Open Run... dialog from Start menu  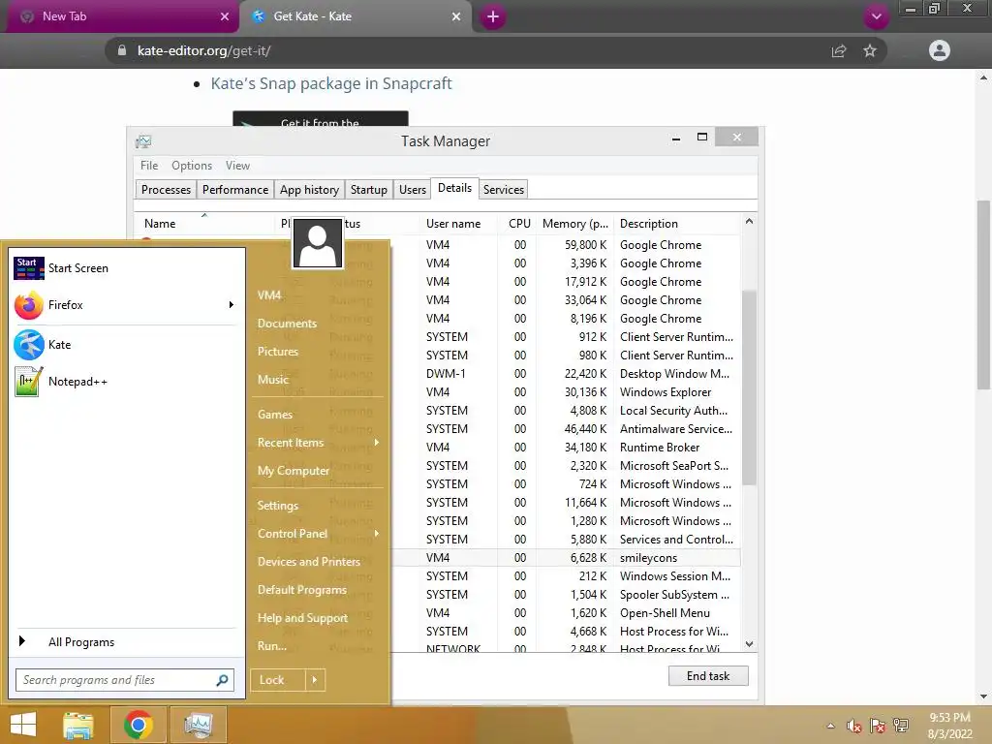pyautogui.click(x=272, y=646)
